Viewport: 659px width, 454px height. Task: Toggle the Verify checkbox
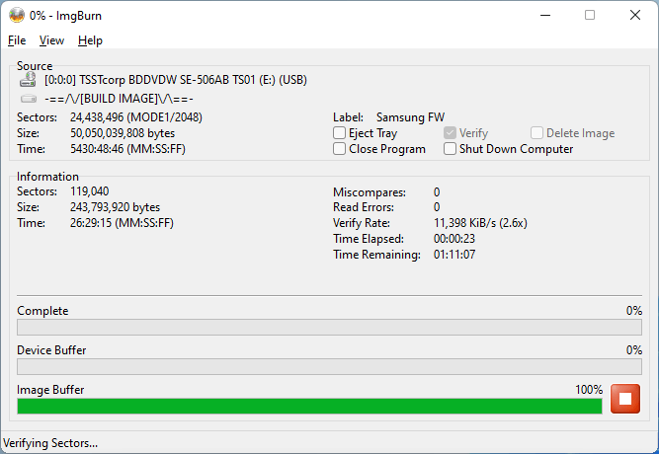[x=451, y=133]
